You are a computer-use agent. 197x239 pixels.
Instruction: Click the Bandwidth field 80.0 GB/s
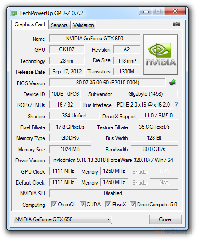click(x=154, y=149)
